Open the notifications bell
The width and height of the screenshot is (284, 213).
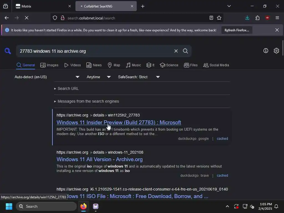pyautogui.click(x=277, y=206)
